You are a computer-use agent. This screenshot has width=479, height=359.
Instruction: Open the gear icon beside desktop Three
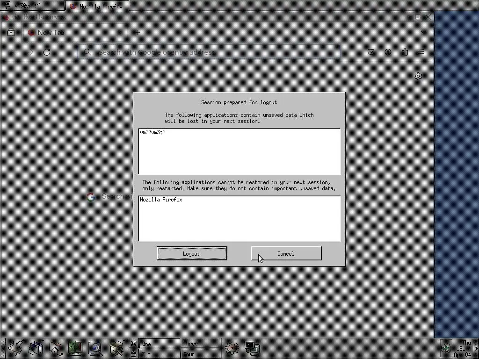[232, 348]
